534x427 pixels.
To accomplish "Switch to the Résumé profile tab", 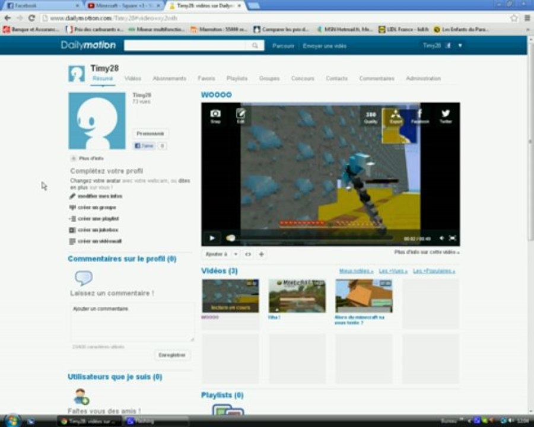I will pos(103,78).
